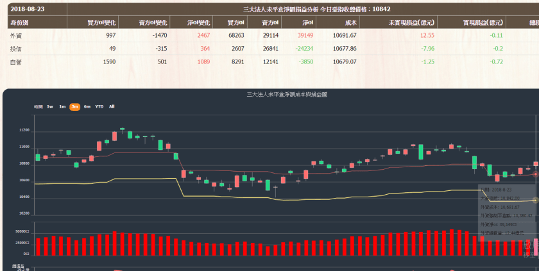Click the 身份別 column header
539x271 pixels.
click(x=19, y=22)
